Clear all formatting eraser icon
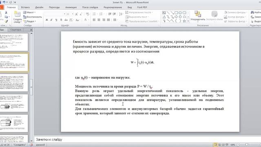Viewport: 261px width, 147px height. pos(87,14)
